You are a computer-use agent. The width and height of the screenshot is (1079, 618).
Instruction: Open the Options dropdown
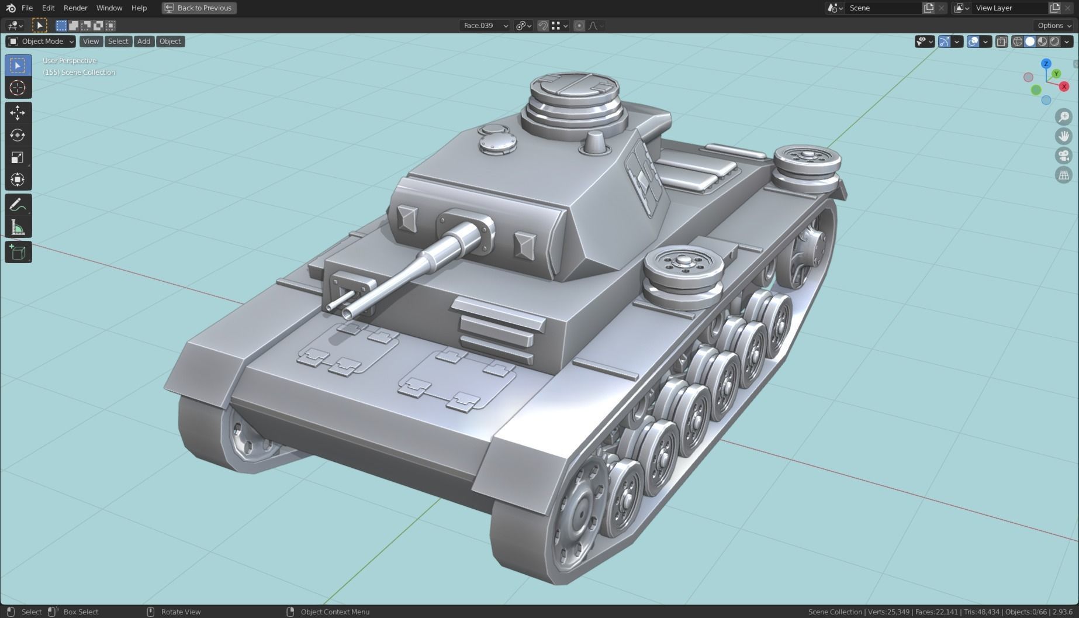tap(1054, 25)
